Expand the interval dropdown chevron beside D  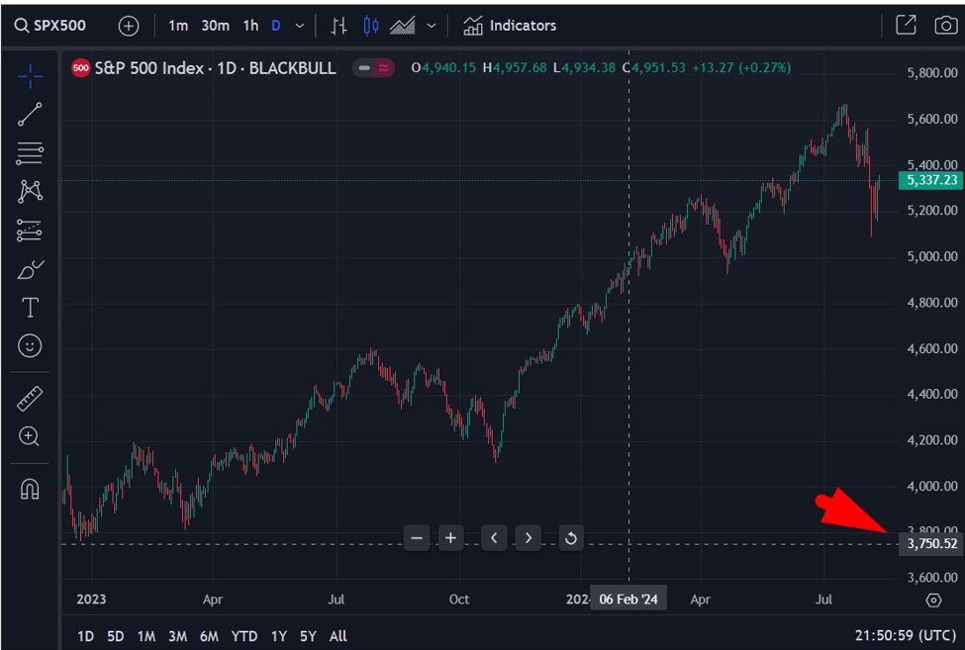tap(299, 25)
